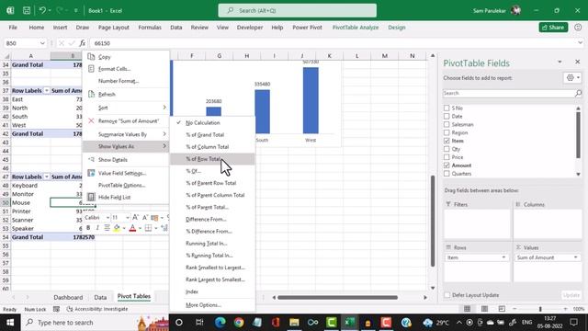Click the fill color highlight swatch
This screenshot has height=331, width=588.
point(117,228)
